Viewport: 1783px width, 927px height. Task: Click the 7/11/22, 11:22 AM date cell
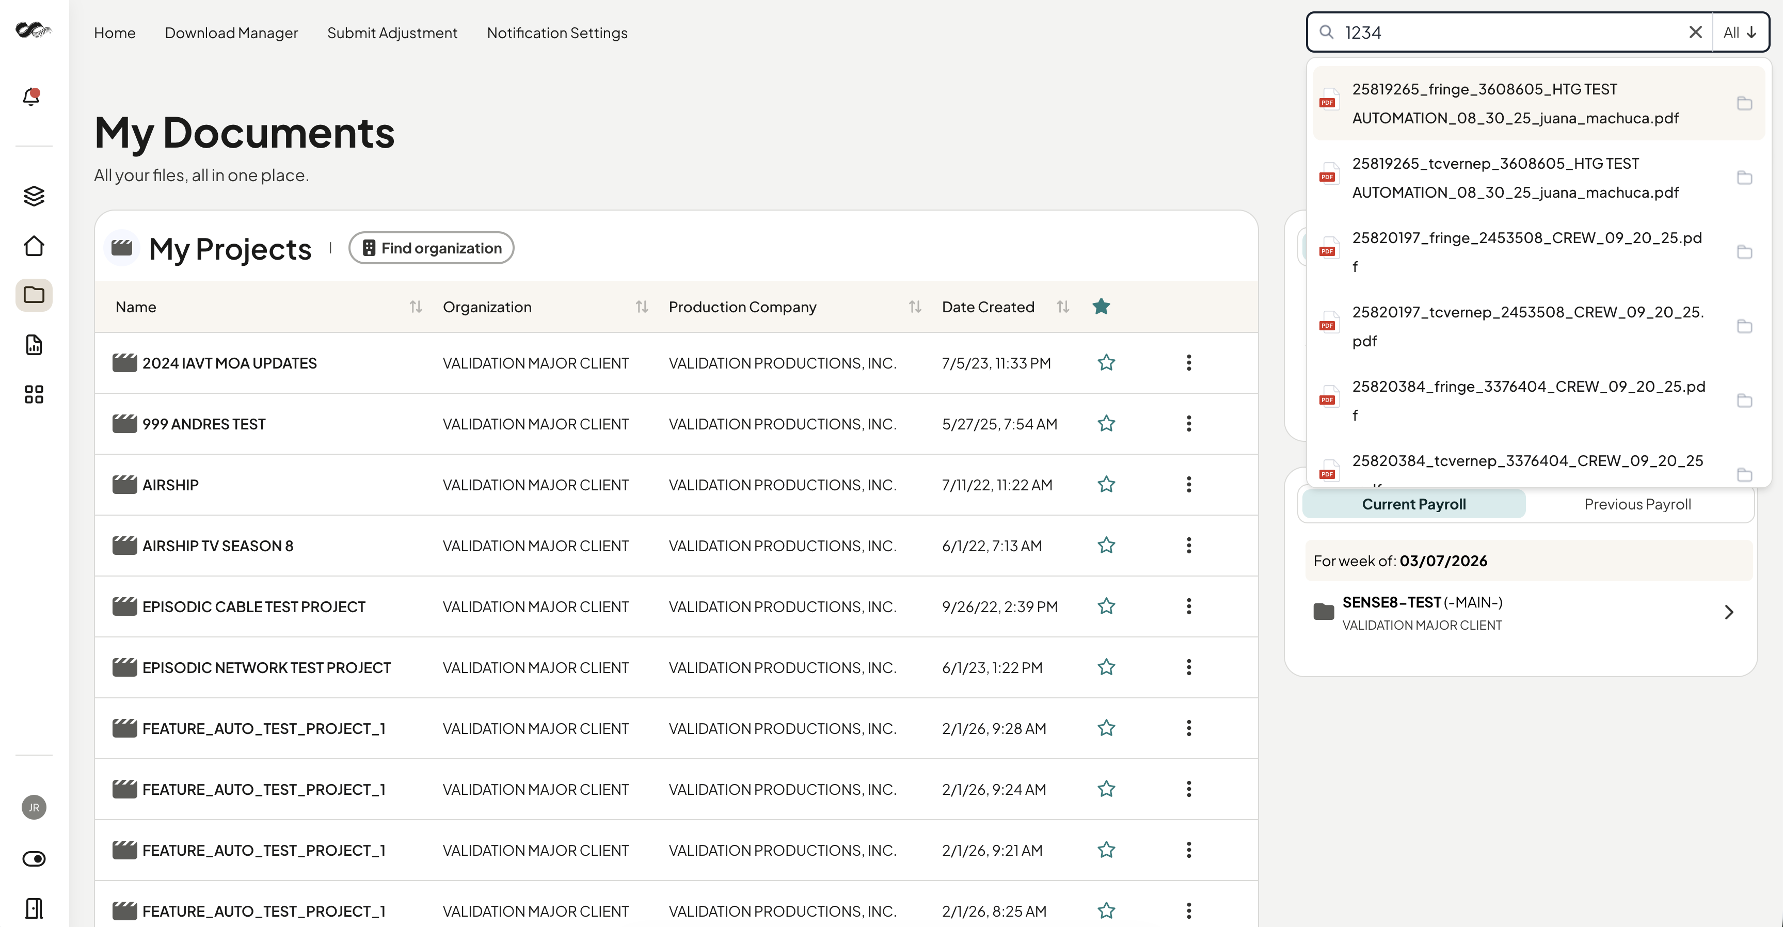[x=997, y=485]
